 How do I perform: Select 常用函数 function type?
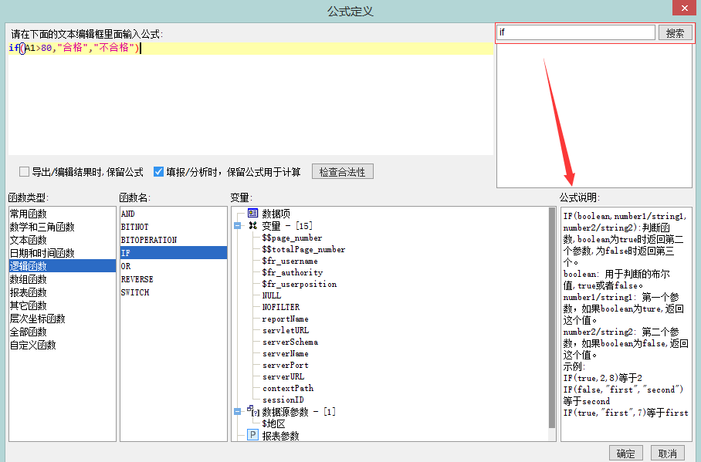[62, 214]
